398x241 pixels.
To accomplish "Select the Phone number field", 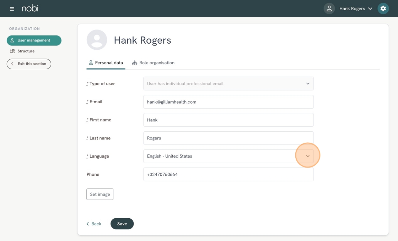I will coord(228,175).
